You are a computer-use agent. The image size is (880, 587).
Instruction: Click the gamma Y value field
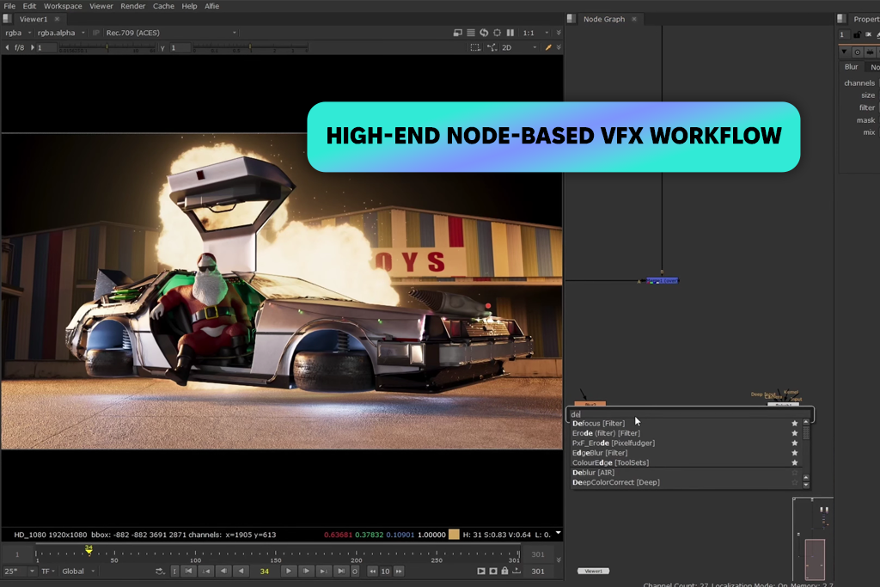(x=180, y=48)
